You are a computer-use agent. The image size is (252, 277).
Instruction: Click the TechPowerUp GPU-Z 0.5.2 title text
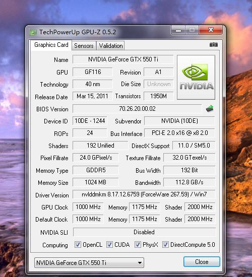78,32
